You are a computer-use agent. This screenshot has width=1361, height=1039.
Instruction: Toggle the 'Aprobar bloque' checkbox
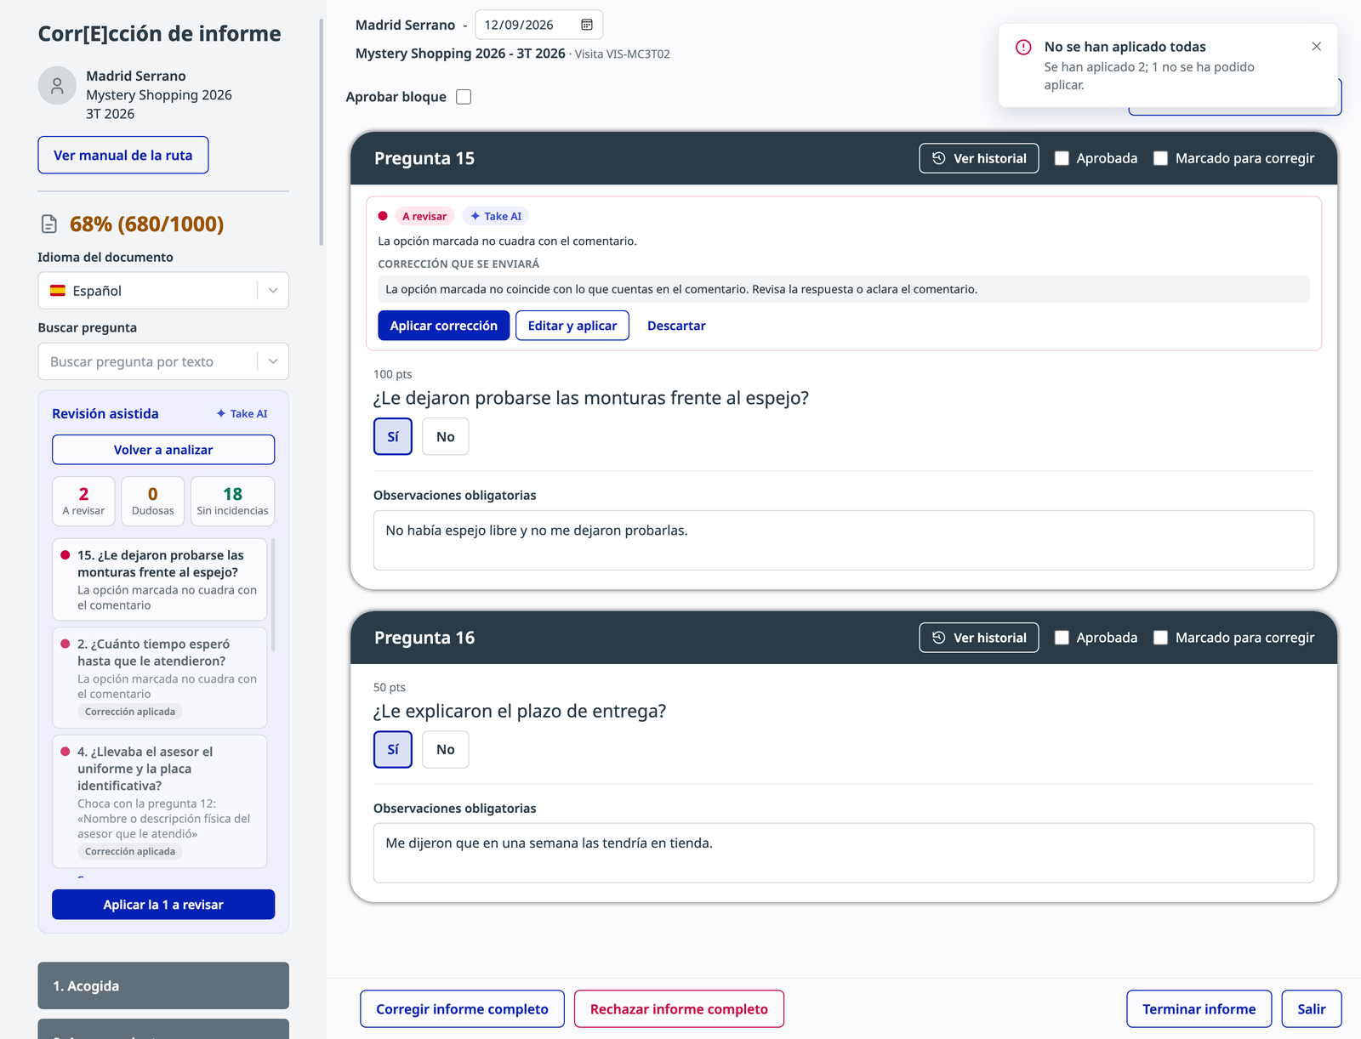point(464,97)
